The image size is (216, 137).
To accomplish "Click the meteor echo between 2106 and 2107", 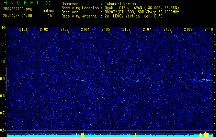I will (137, 82).
